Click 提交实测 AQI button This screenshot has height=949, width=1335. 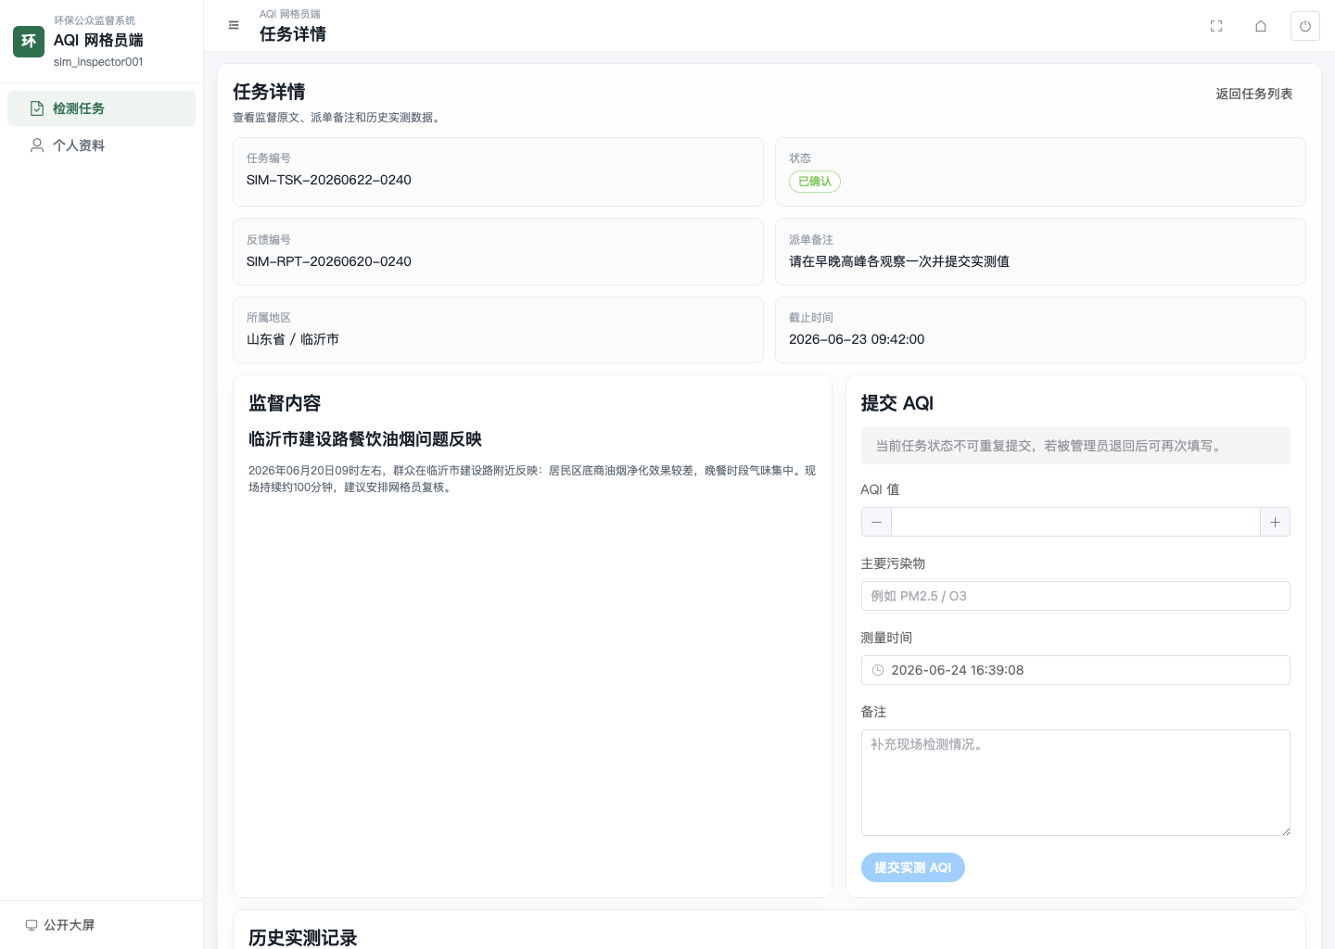tap(913, 867)
